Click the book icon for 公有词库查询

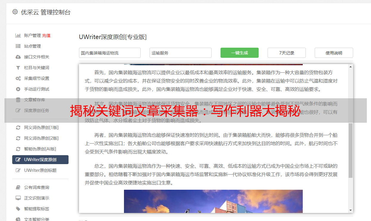tap(18, 187)
